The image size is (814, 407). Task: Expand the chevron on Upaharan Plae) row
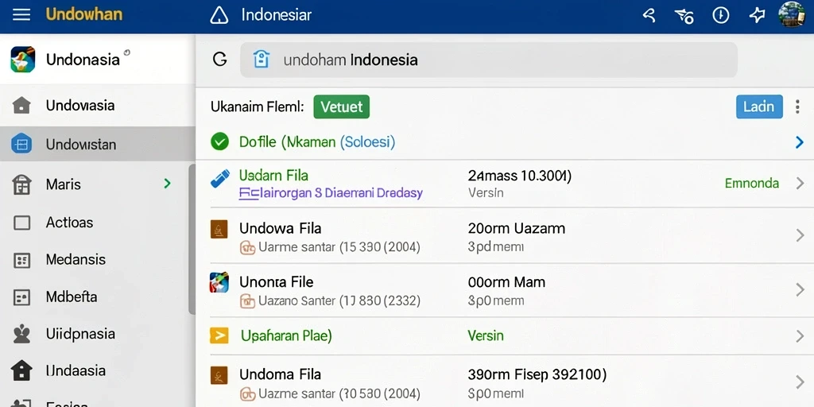(x=800, y=336)
